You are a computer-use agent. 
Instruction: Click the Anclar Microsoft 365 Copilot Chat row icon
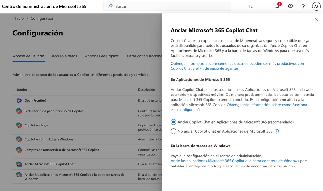(19, 164)
